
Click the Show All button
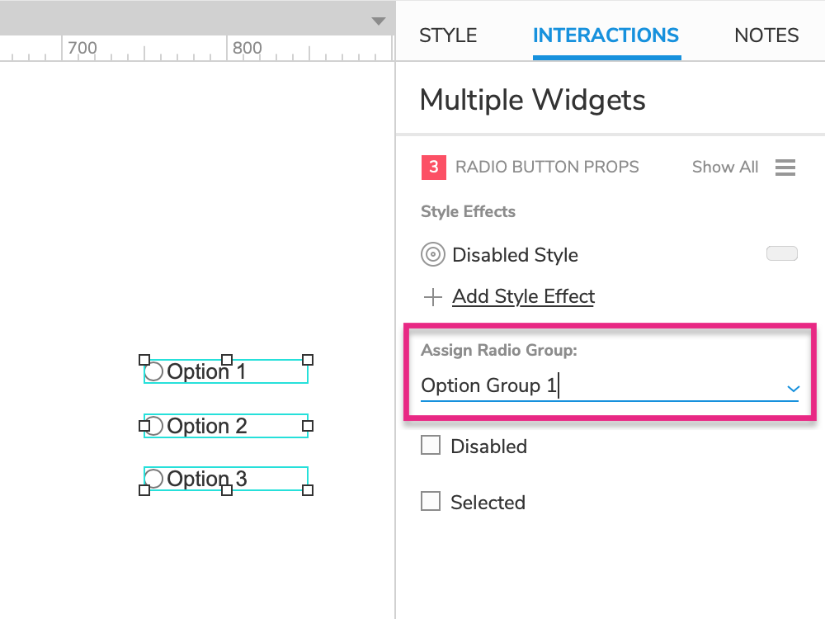click(x=724, y=168)
